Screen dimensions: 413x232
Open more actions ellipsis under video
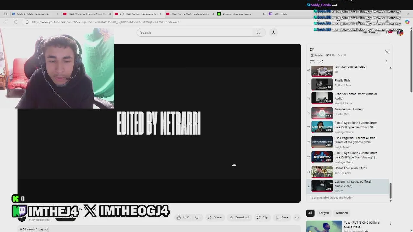pyautogui.click(x=297, y=217)
